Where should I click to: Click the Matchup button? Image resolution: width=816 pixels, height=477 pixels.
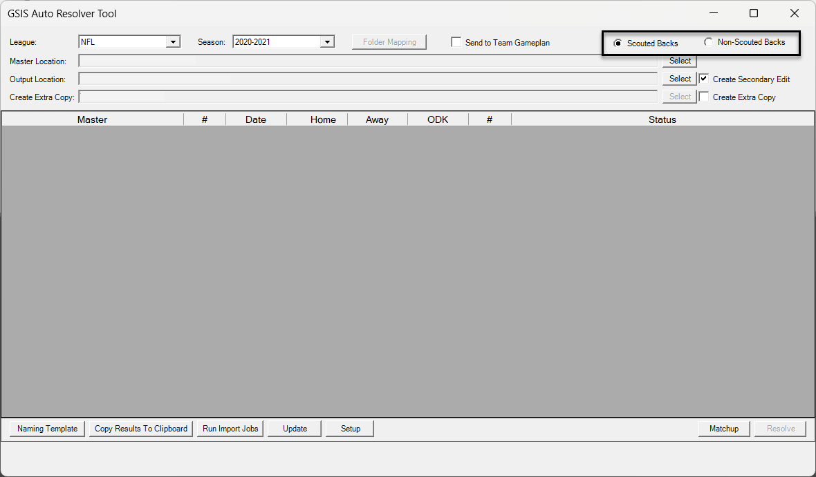click(724, 429)
